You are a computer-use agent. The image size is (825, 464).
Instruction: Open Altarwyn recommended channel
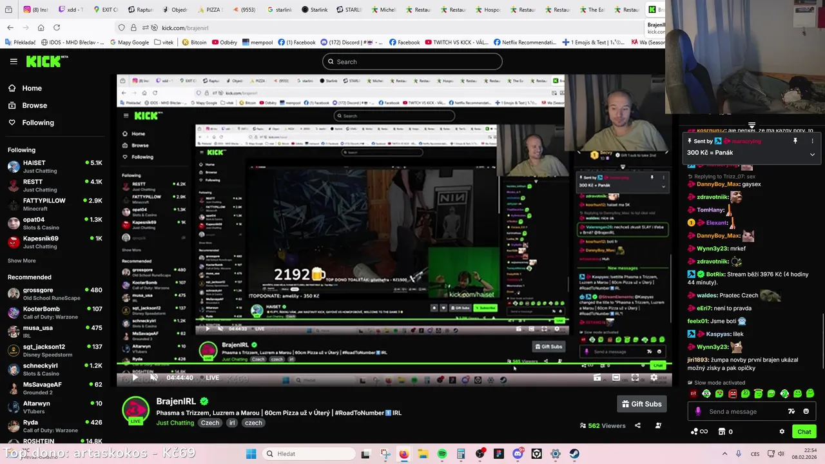coord(55,407)
